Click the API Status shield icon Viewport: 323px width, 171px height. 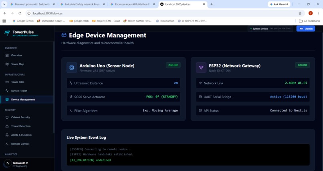200,110
